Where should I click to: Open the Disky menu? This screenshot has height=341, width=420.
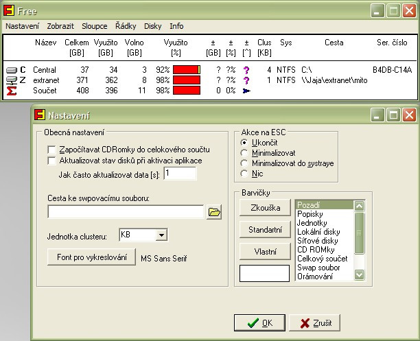click(x=152, y=26)
